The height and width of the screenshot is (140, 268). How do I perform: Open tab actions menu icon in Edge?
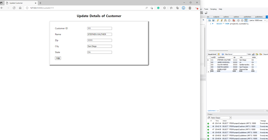(x=1, y=3)
